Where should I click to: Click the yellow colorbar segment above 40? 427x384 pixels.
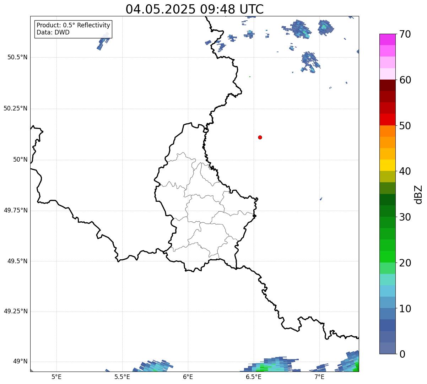point(387,165)
